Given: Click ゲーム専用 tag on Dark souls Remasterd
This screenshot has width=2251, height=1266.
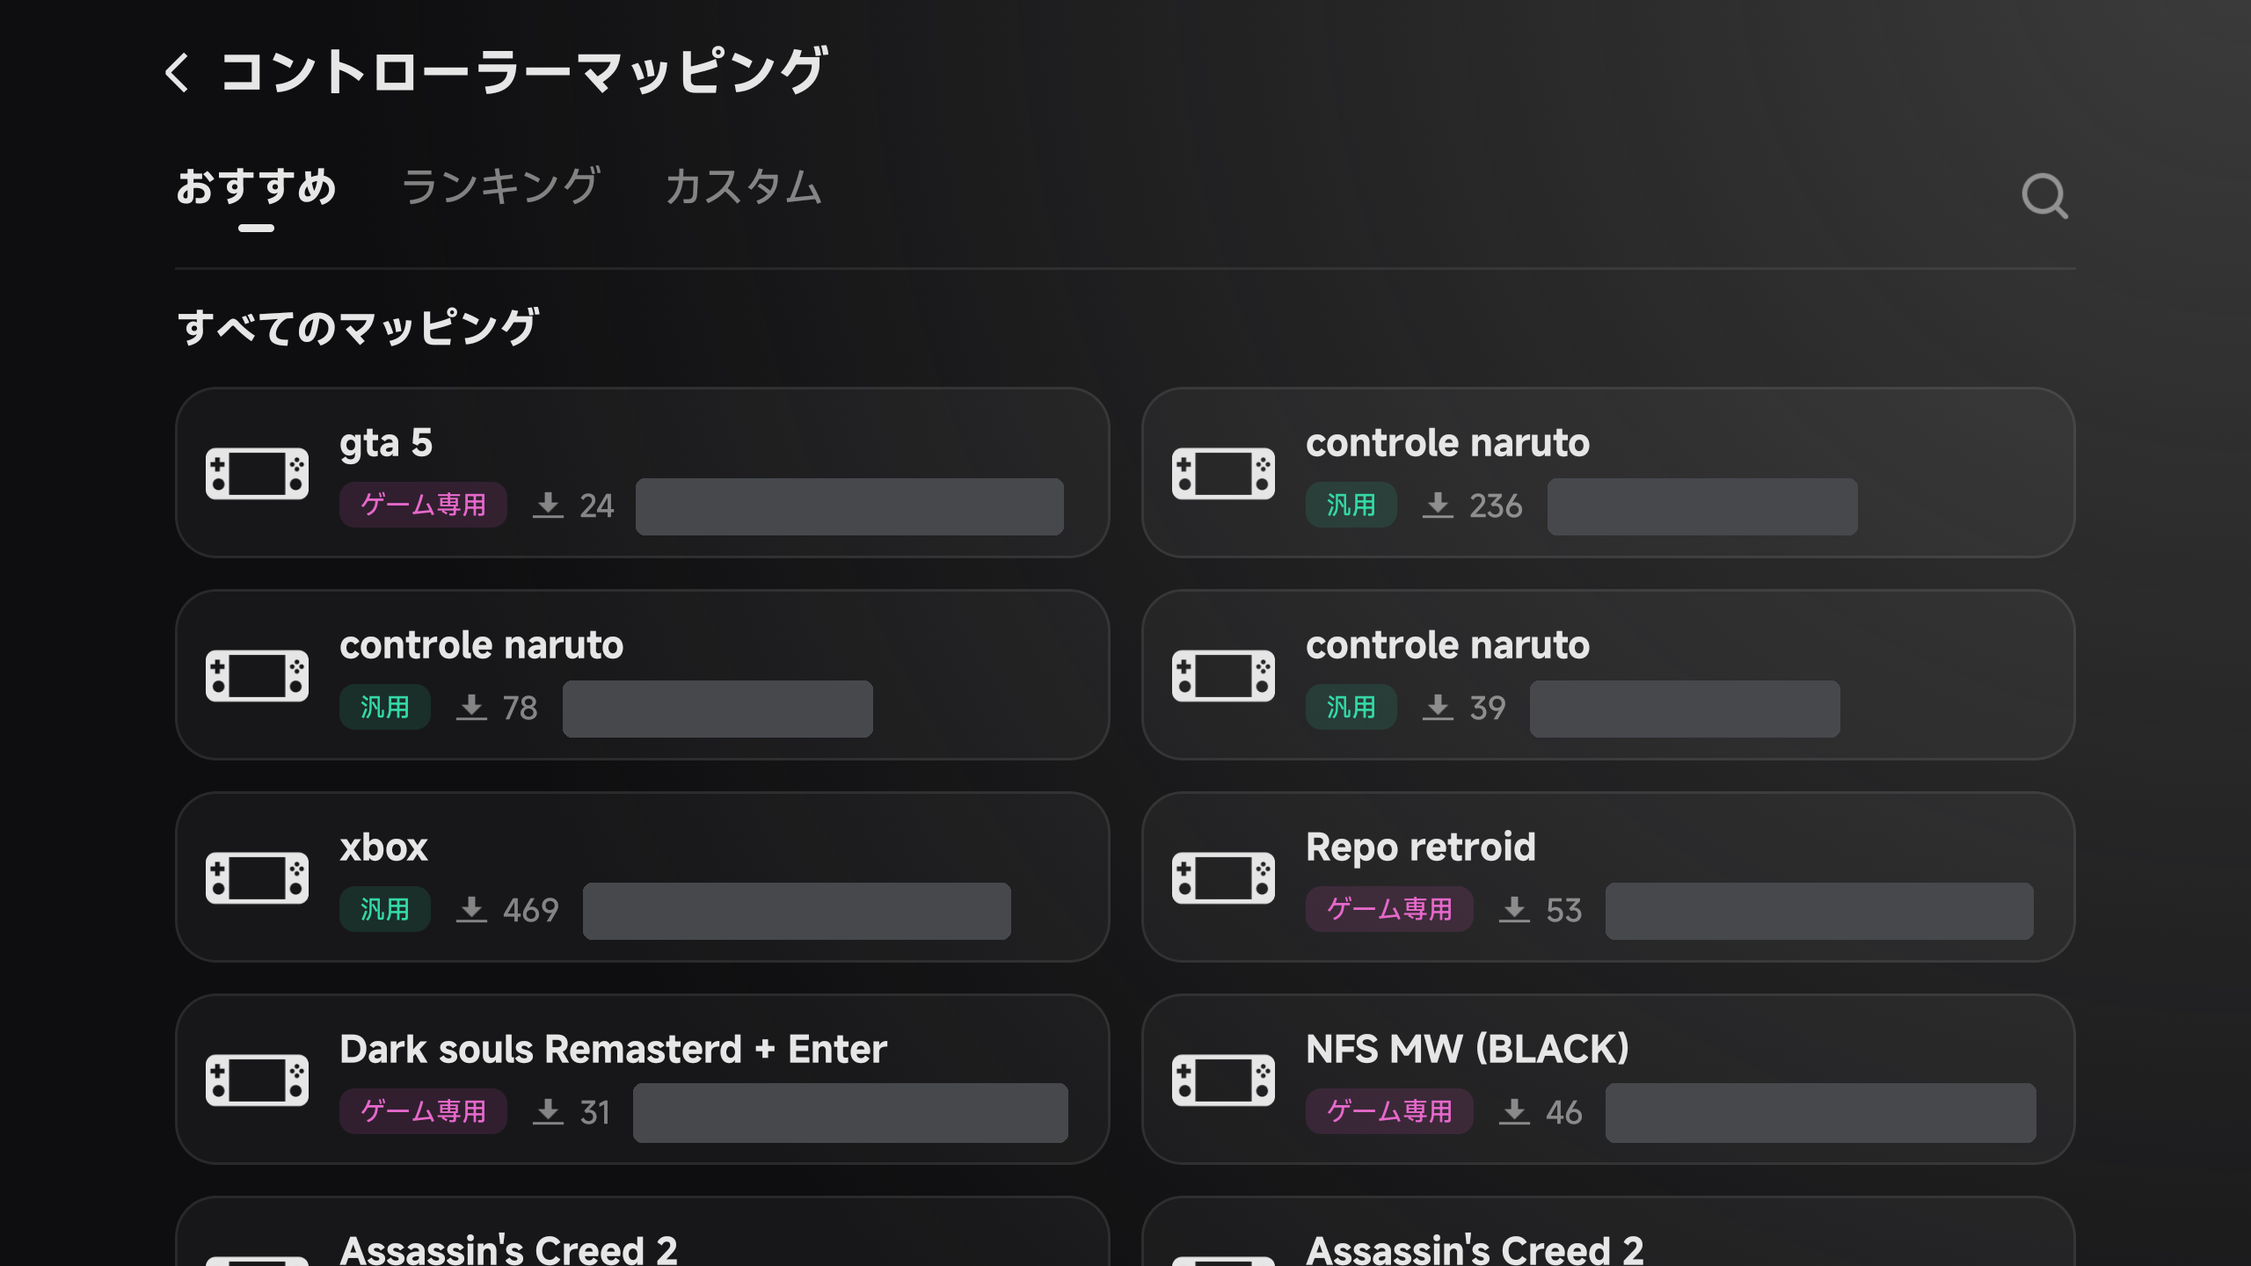Looking at the screenshot, I should 423,1111.
